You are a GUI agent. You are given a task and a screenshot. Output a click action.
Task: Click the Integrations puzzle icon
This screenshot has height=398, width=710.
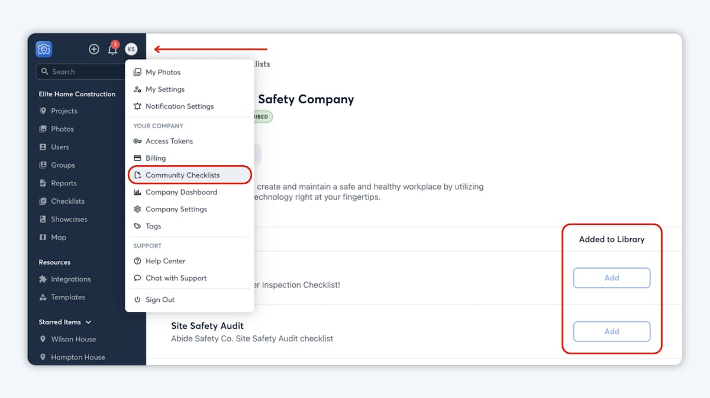(43, 279)
